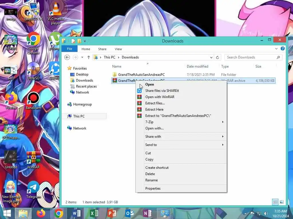Choose Rename in context menu
This screenshot has width=293, height=219.
point(181,180)
